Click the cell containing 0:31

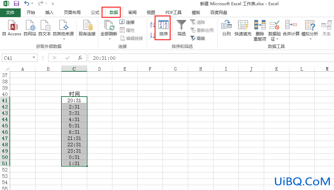click(74, 157)
